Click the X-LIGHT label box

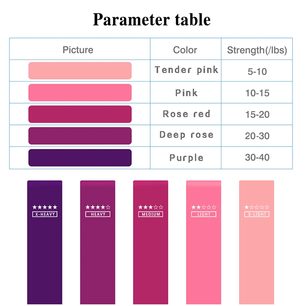point(257,214)
